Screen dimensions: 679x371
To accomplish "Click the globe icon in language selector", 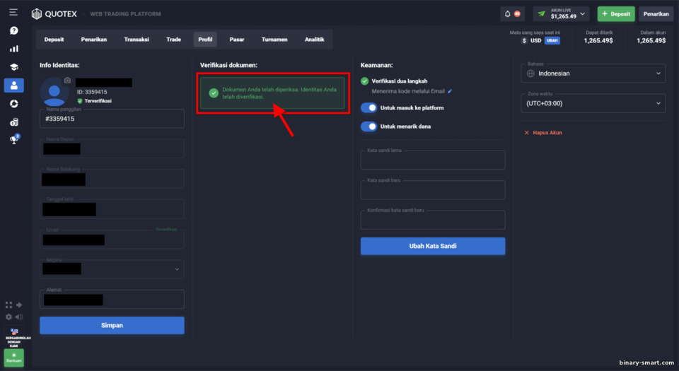I will click(x=530, y=73).
